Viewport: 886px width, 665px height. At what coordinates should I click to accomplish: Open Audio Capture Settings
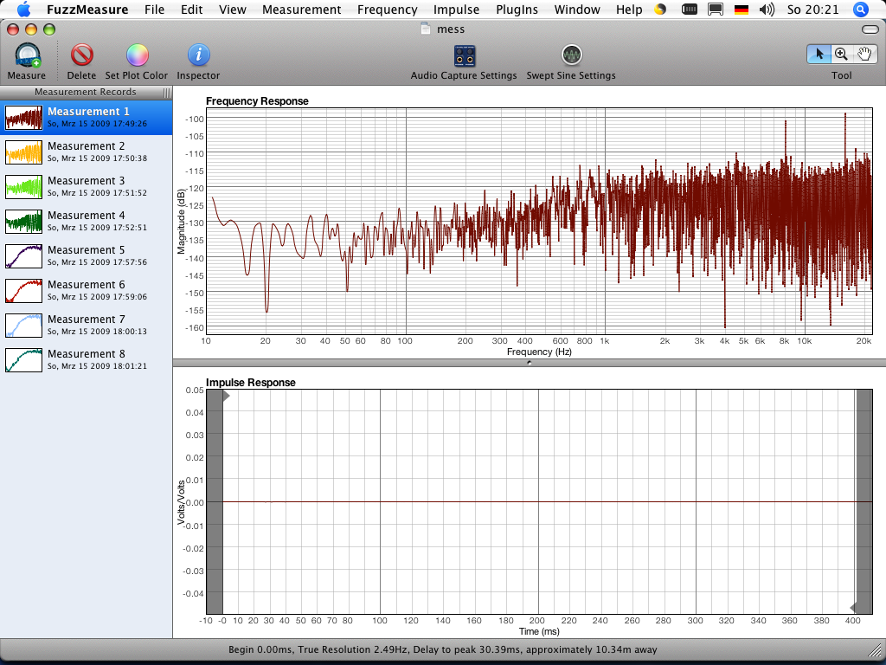click(464, 56)
